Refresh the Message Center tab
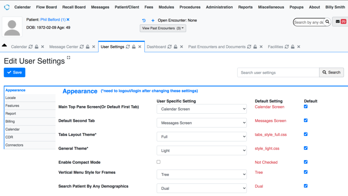Viewport: 348px width, 196px height. click(x=82, y=47)
